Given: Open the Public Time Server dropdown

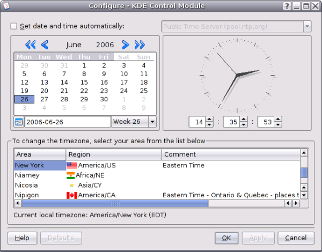Looking at the screenshot, I should 307,26.
